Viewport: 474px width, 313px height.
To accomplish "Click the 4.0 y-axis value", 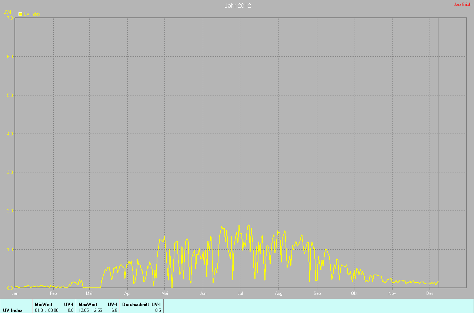I will [x=10, y=134].
